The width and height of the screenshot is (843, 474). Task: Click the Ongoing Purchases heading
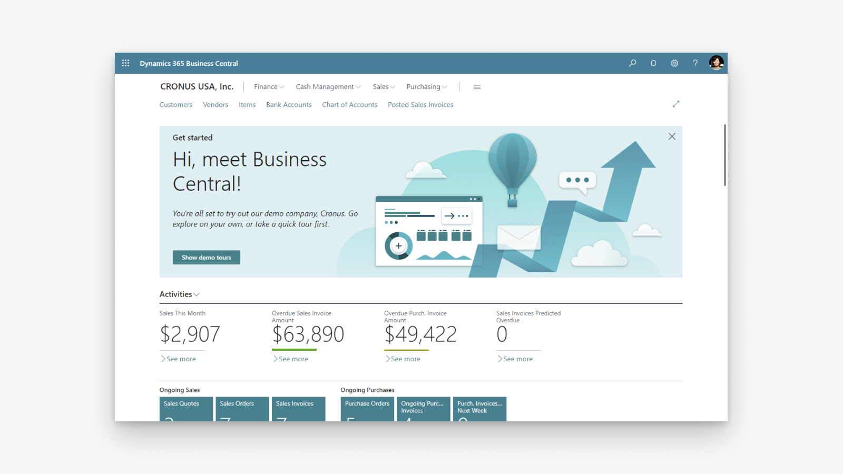367,390
